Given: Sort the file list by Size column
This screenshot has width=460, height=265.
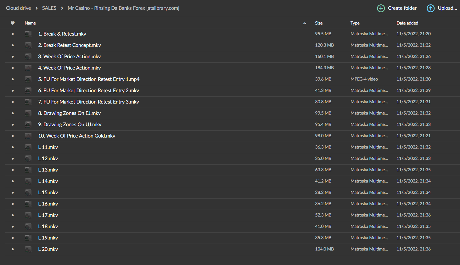Looking at the screenshot, I should point(319,23).
